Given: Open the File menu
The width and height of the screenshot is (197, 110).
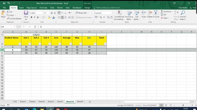Looking at the screenshot, I should (x=4, y=8).
